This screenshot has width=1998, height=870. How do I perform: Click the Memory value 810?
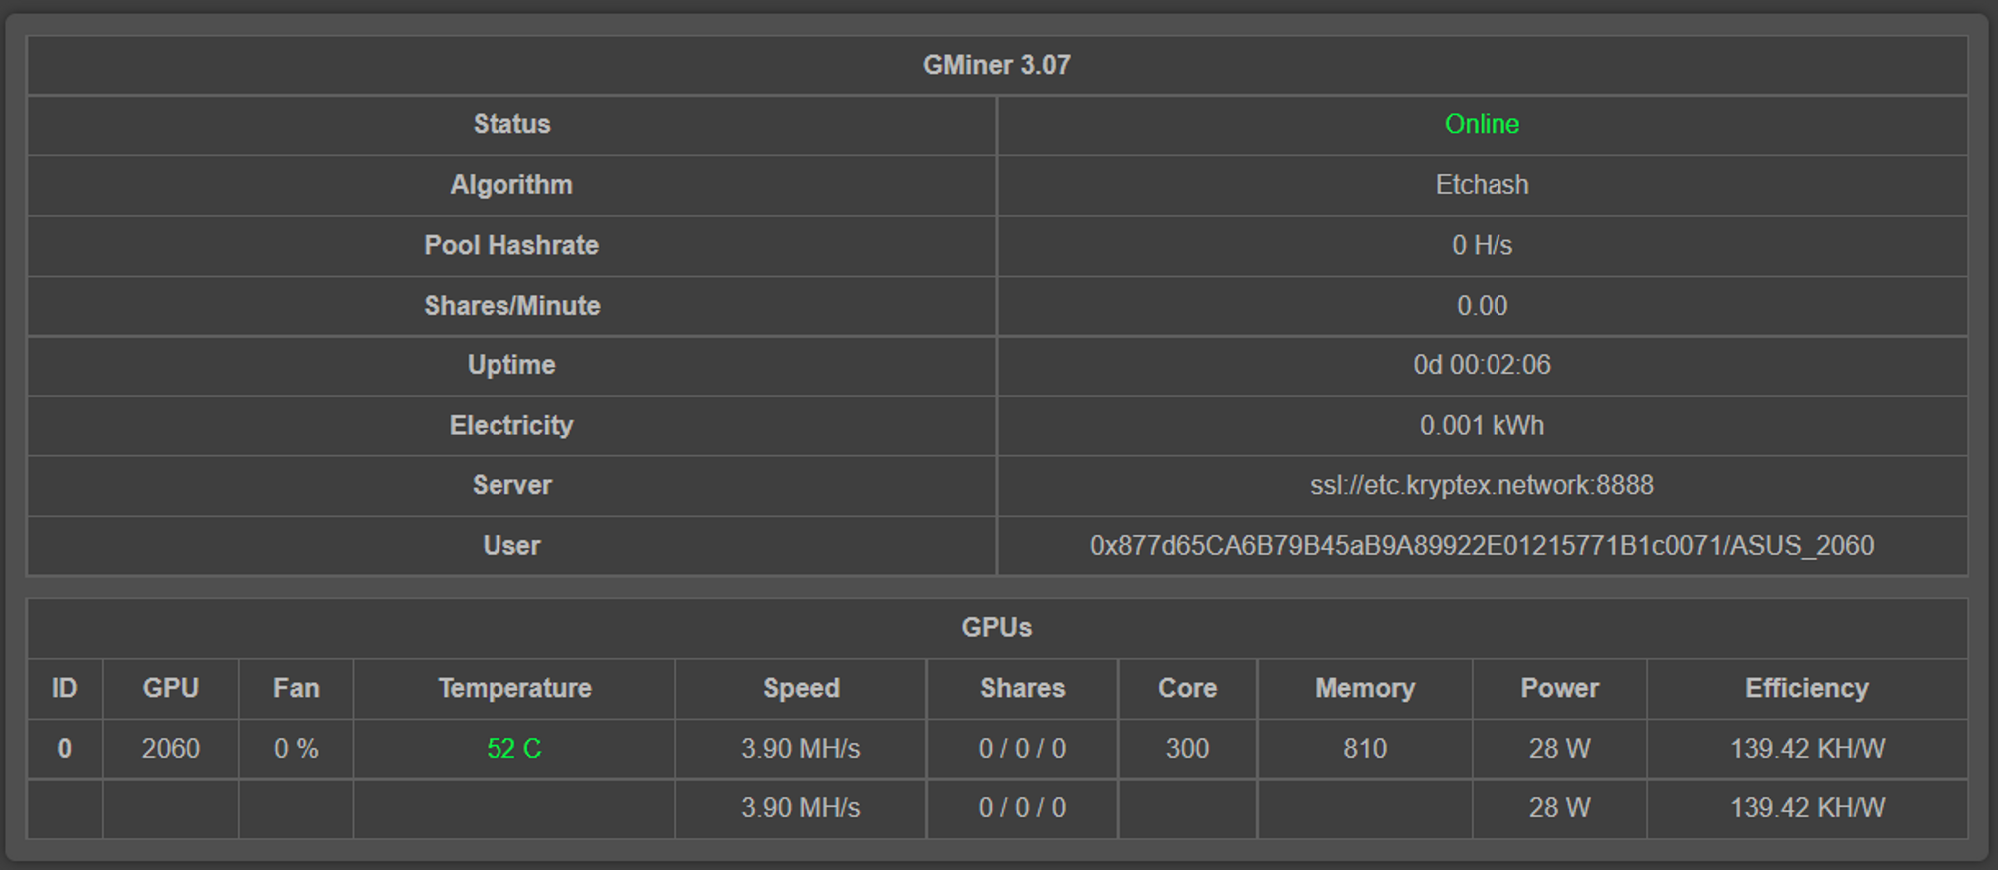pyautogui.click(x=1365, y=749)
